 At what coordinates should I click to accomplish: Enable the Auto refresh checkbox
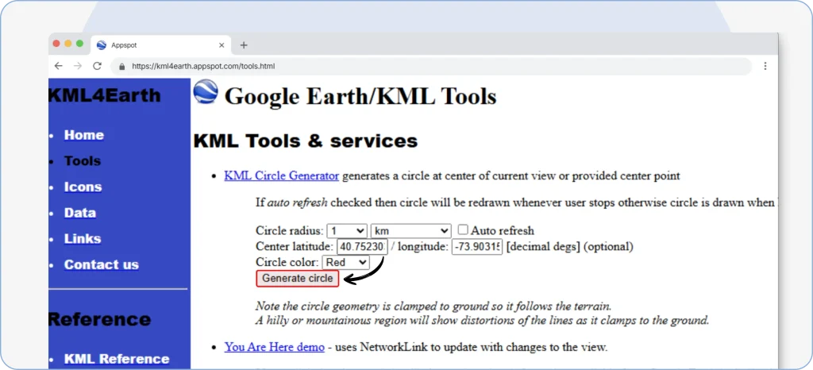pyautogui.click(x=463, y=229)
